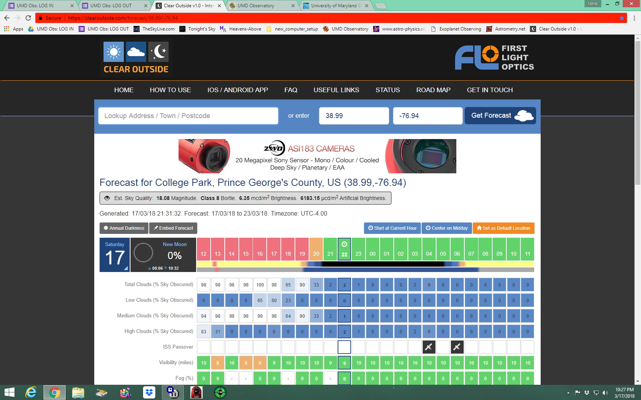Reload the page with refresh icon

(28, 18)
